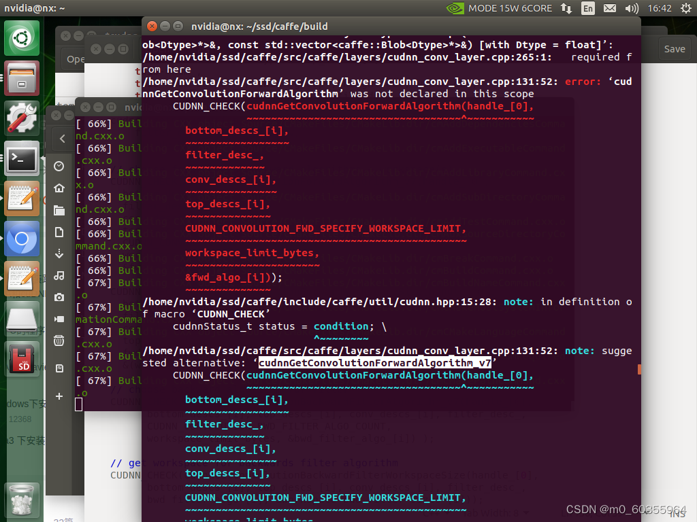Open the SD card icon in dock
The width and height of the screenshot is (697, 522).
pyautogui.click(x=22, y=359)
